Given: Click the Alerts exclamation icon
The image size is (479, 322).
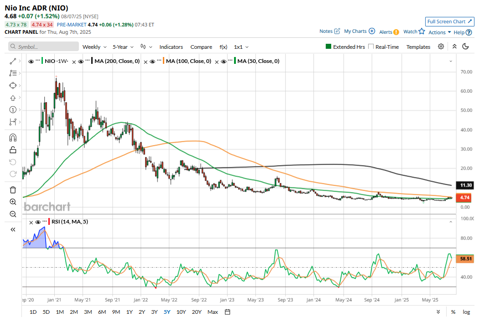Looking at the screenshot, I should point(396,32).
